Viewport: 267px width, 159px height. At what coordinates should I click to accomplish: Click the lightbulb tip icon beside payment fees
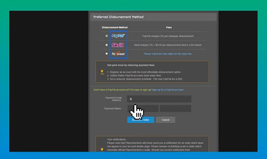[x=101, y=71]
